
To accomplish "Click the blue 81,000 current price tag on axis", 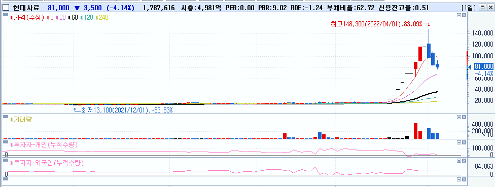I will click(484, 66).
